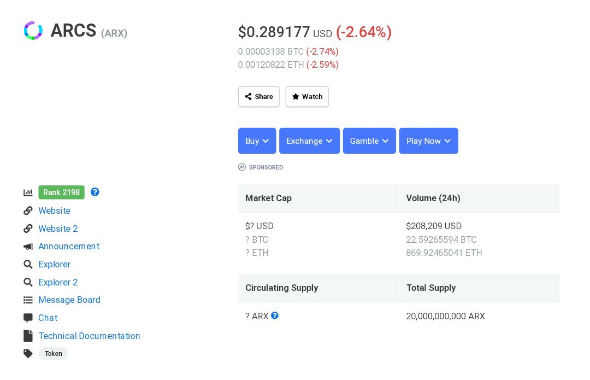Expand the Gamble dropdown

(369, 141)
